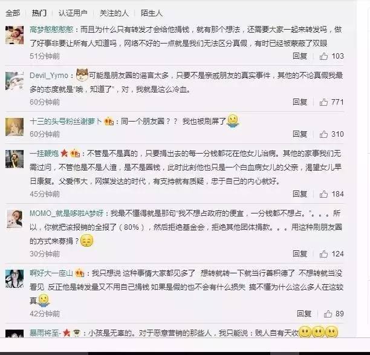
Task: Like 啊好大一座山's comment with 89 likes
Action: [328, 314]
